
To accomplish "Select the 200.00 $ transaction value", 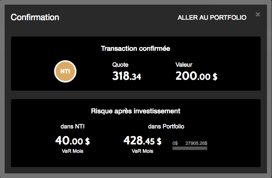I will [x=196, y=76].
